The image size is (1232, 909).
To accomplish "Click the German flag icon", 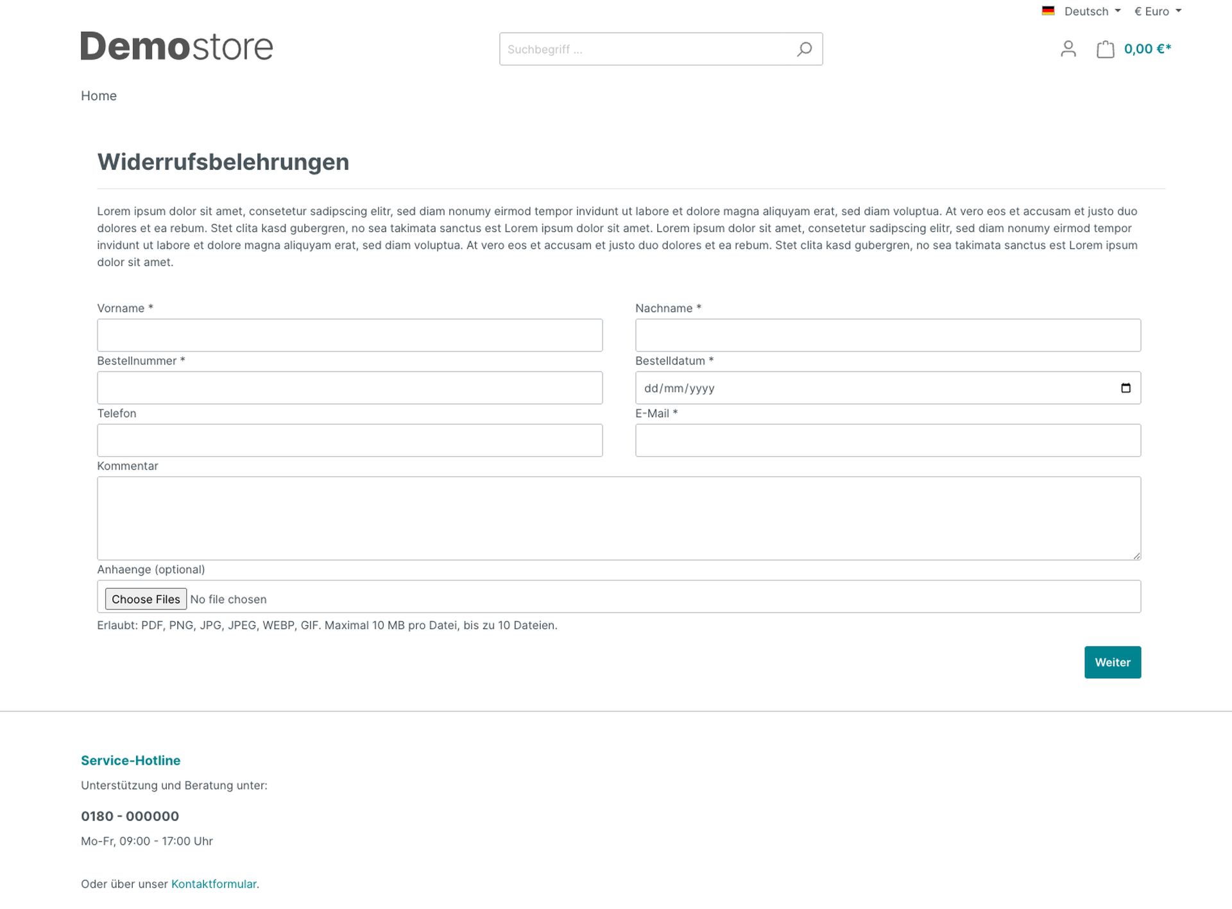I will click(1048, 11).
